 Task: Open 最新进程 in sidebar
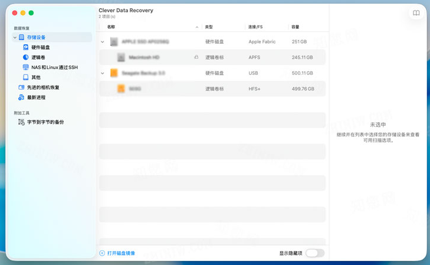point(36,97)
